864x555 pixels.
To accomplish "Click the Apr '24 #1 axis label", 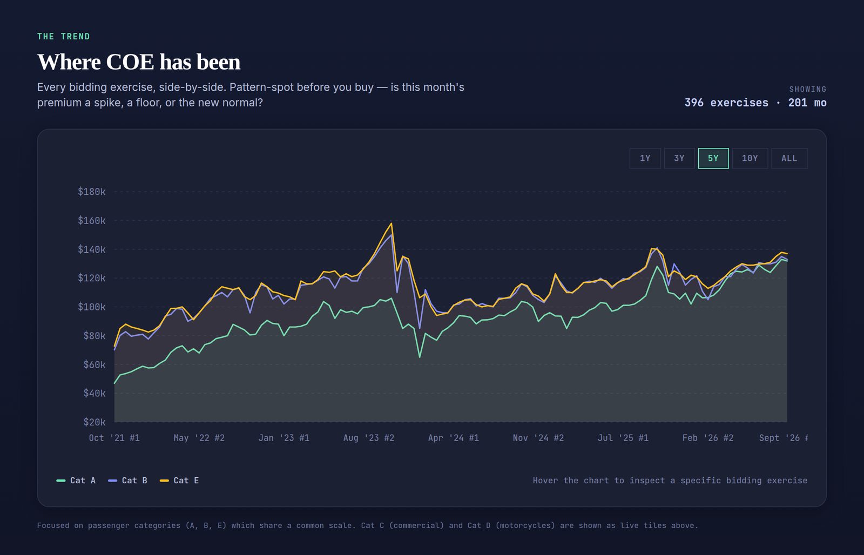I will (x=454, y=438).
